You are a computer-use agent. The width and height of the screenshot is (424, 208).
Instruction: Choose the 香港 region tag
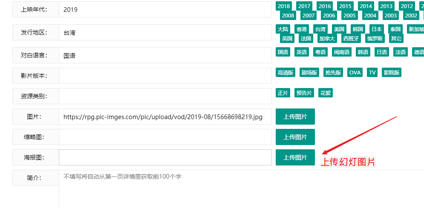(x=301, y=29)
